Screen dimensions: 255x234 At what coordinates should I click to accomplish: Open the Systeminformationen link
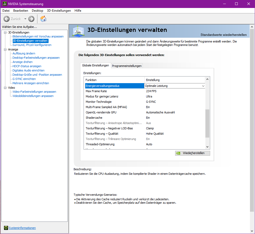click(22, 228)
